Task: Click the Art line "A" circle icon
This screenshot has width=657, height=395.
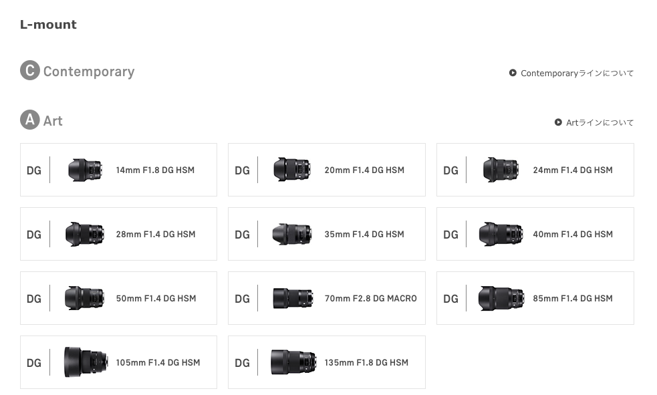Action: (30, 120)
